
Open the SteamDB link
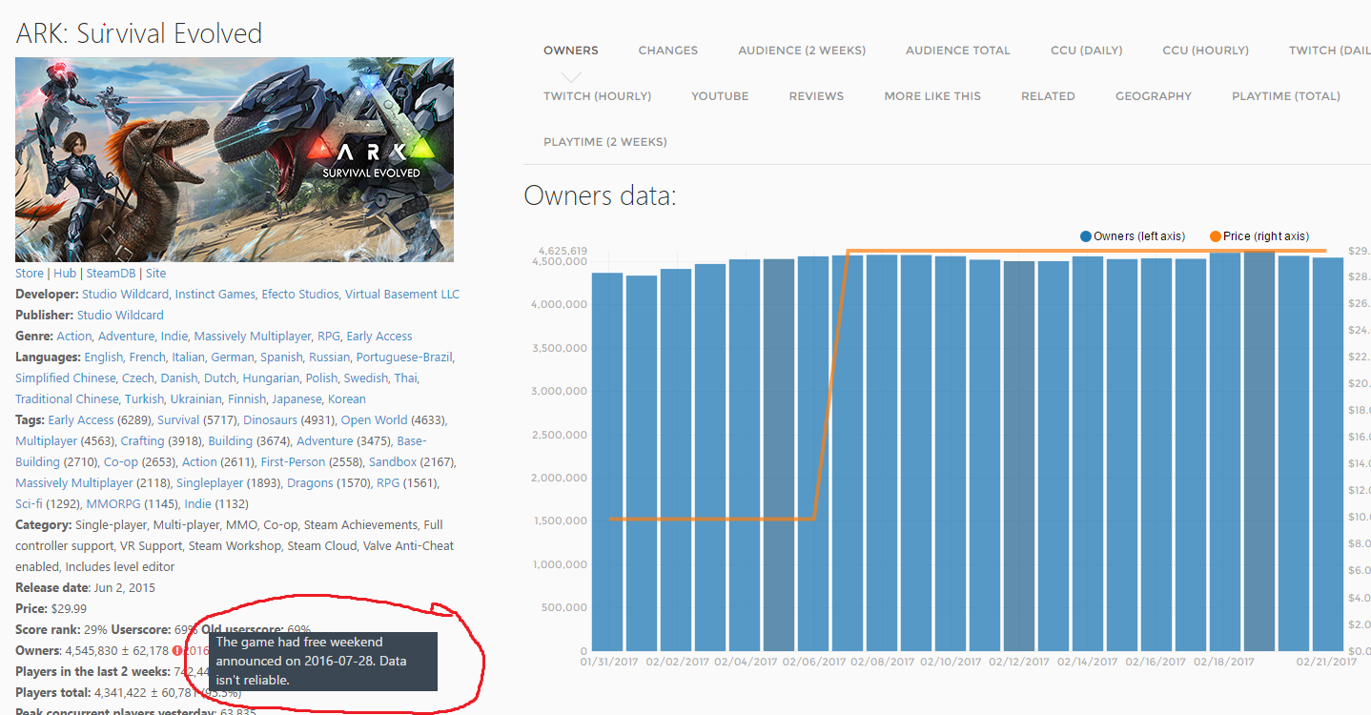click(109, 274)
